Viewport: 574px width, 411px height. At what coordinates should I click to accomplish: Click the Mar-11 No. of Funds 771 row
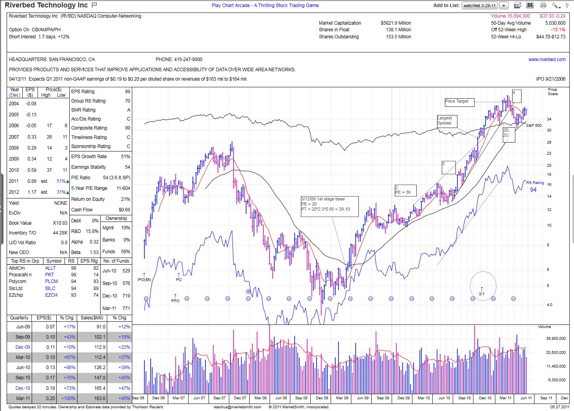tap(116, 308)
